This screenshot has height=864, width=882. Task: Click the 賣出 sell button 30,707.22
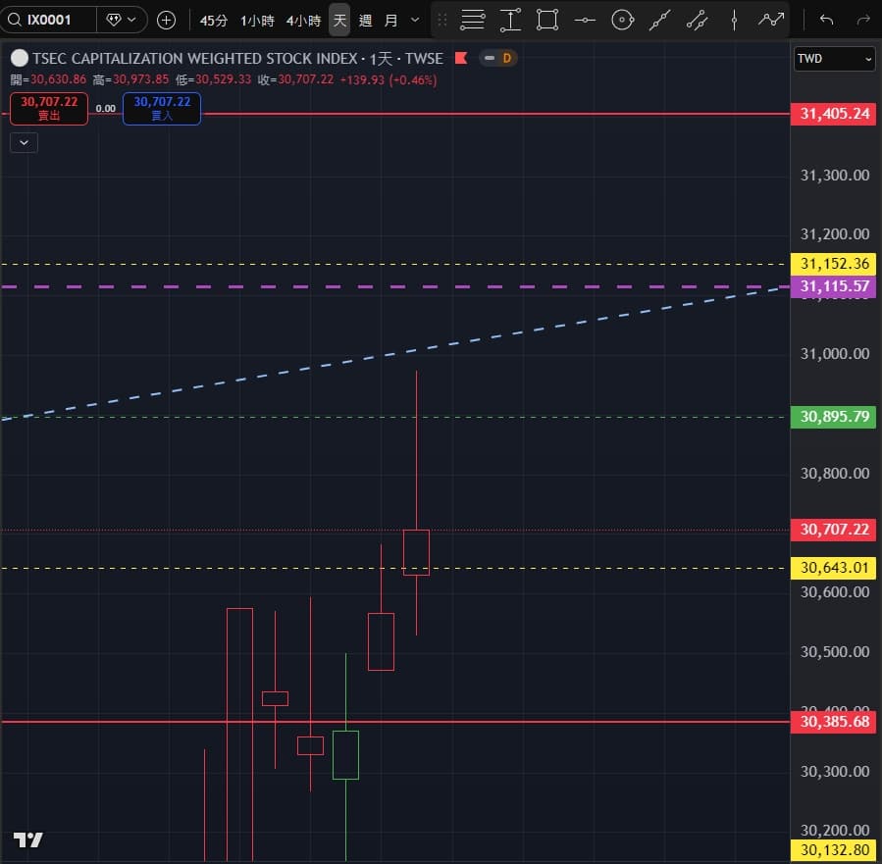pos(49,109)
